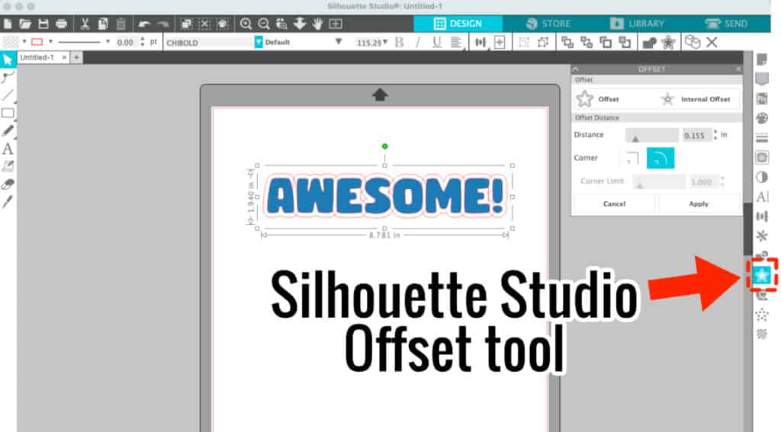Open a file using the folder icon
Image resolution: width=781 pixels, height=432 pixels.
(x=25, y=24)
